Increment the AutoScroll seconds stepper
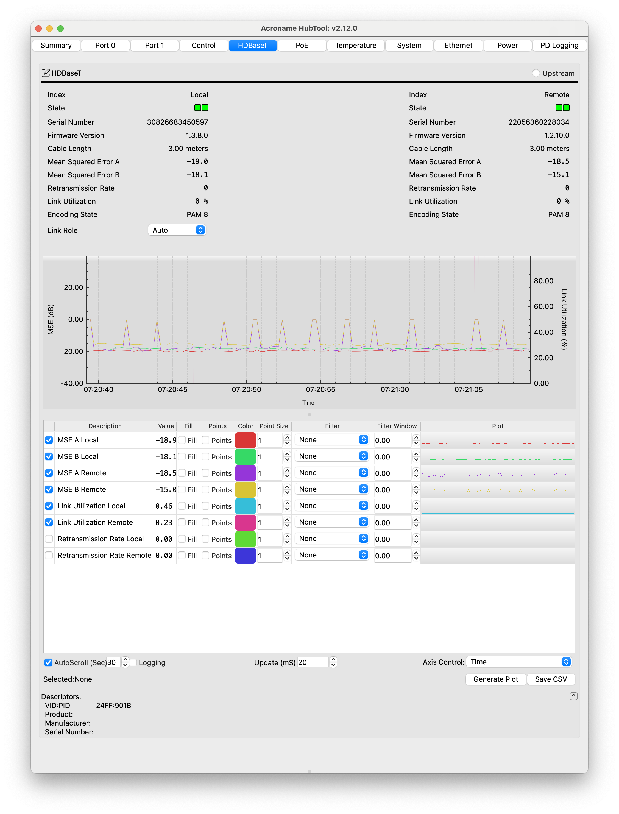This screenshot has width=619, height=814. pyautogui.click(x=125, y=659)
